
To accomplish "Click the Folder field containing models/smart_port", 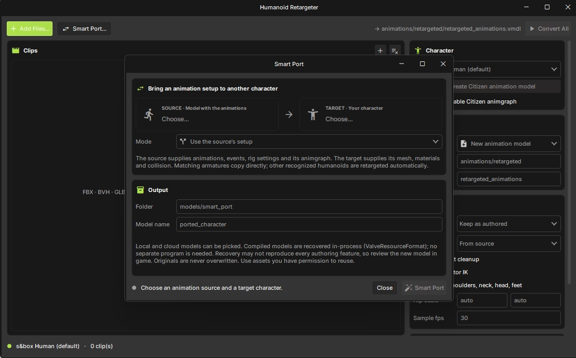I will [309, 207].
